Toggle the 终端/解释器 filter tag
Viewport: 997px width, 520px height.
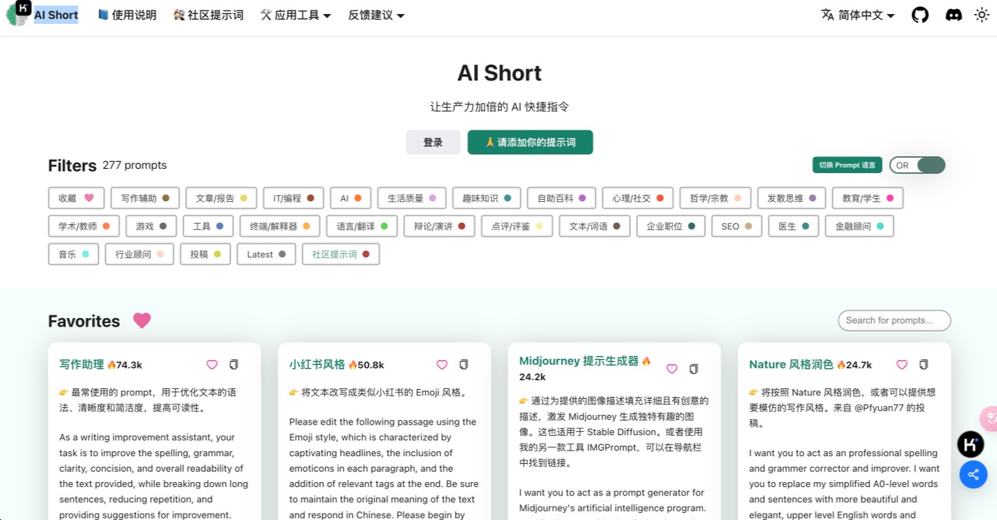(x=280, y=226)
